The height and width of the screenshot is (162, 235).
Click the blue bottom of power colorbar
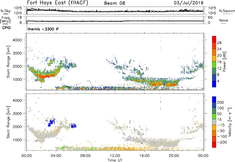coord(214,84)
